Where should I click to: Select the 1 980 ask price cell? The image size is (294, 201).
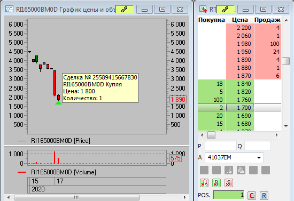[240, 44]
